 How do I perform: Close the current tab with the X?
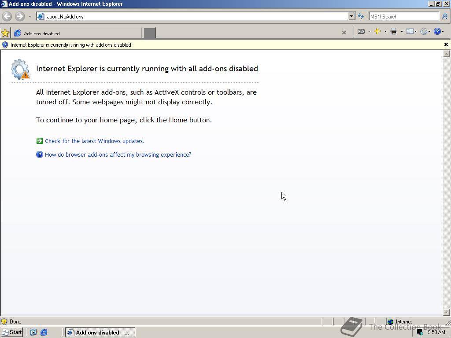click(x=344, y=33)
